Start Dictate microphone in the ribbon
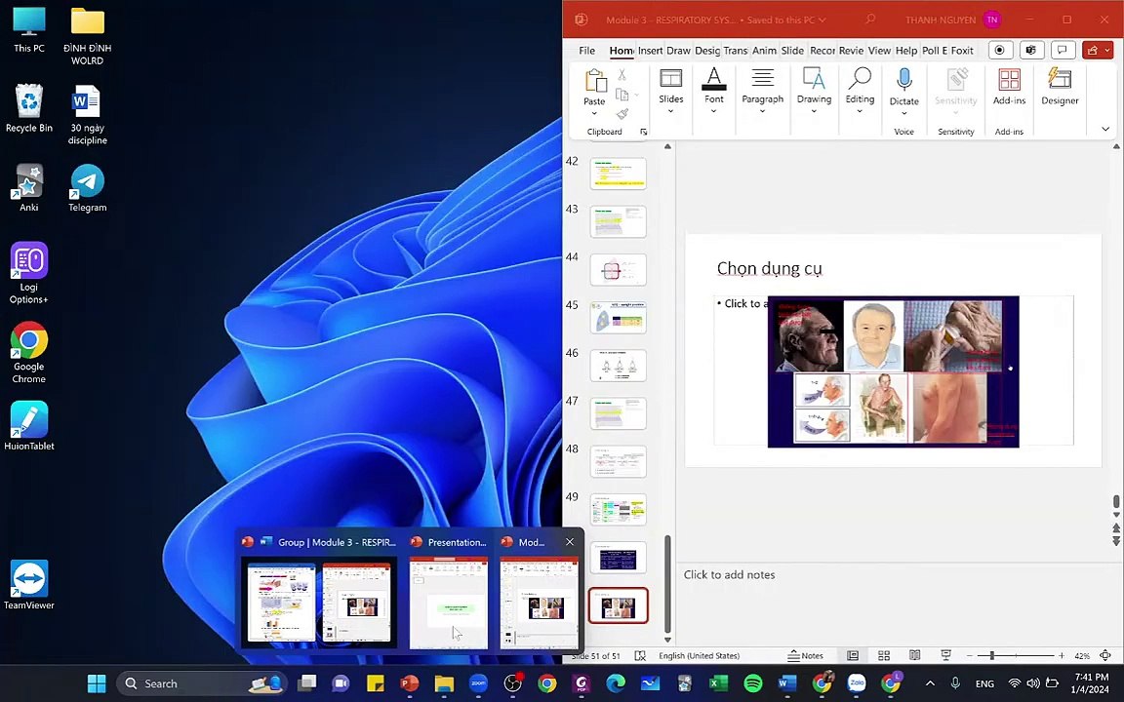This screenshot has width=1124, height=702. (x=903, y=81)
